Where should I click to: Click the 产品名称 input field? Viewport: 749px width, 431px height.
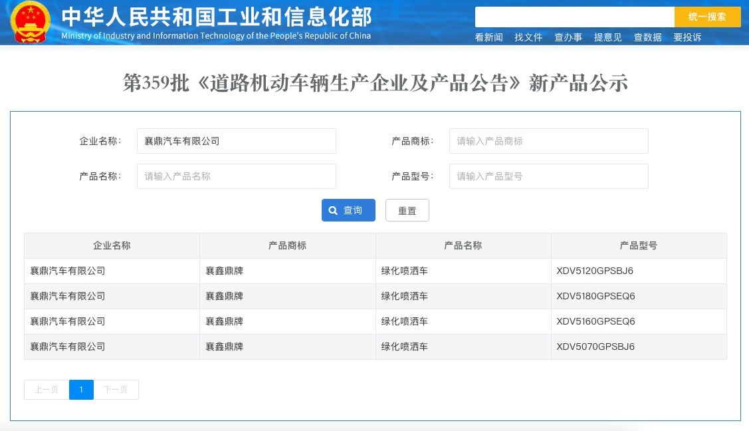(237, 176)
